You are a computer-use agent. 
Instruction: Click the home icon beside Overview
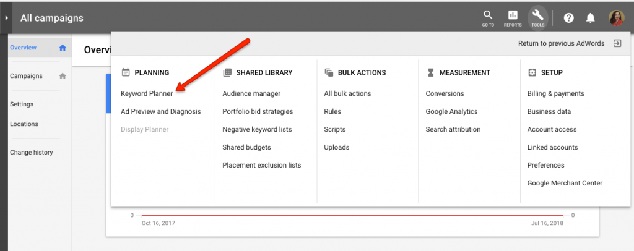pyautogui.click(x=63, y=48)
